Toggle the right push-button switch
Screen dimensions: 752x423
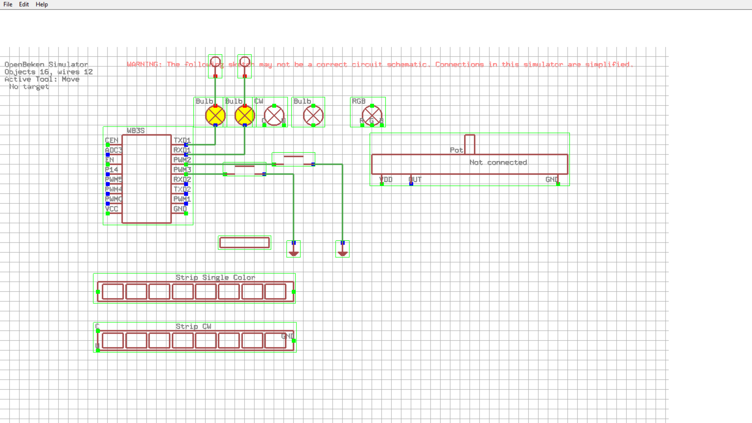click(293, 157)
